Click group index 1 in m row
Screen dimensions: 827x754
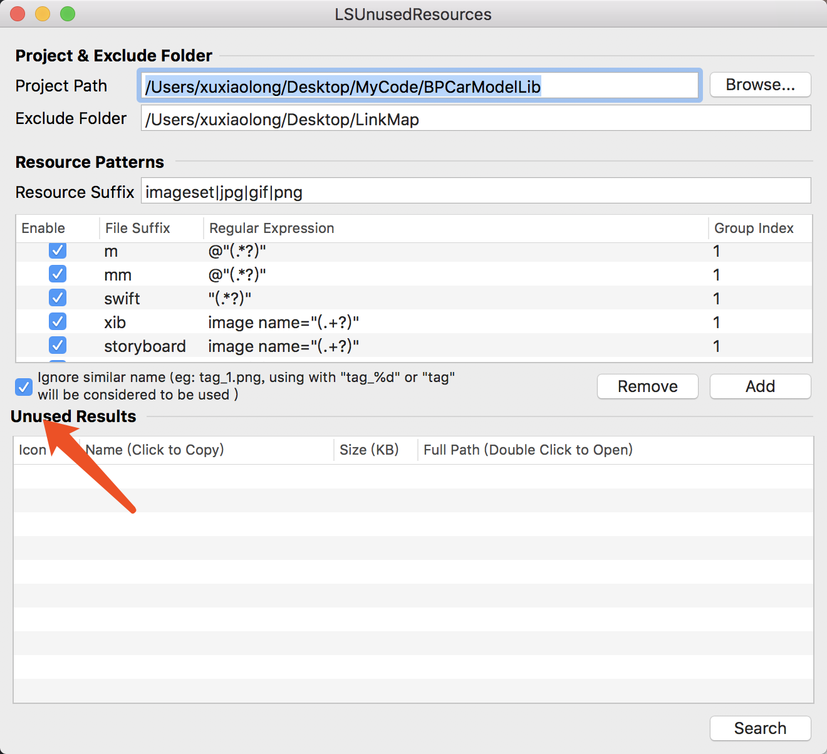point(716,251)
